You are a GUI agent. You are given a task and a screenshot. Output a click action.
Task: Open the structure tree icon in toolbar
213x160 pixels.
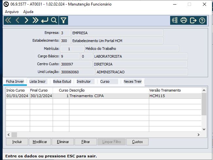(x=175, y=21)
